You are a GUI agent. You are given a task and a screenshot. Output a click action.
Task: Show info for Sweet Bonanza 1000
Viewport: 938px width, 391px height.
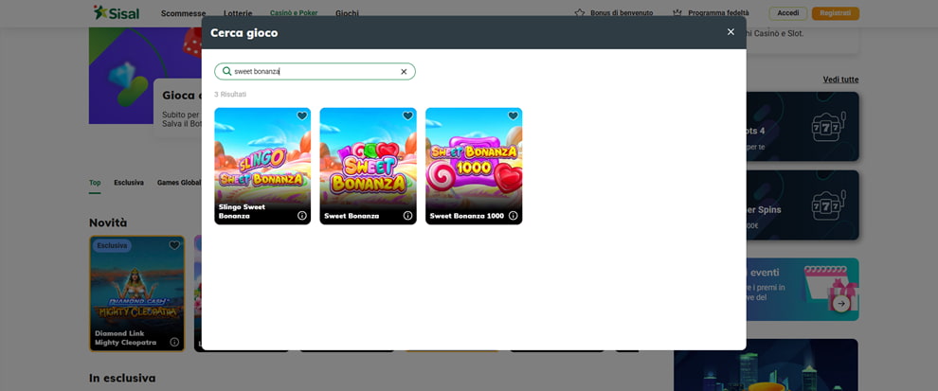click(x=513, y=216)
